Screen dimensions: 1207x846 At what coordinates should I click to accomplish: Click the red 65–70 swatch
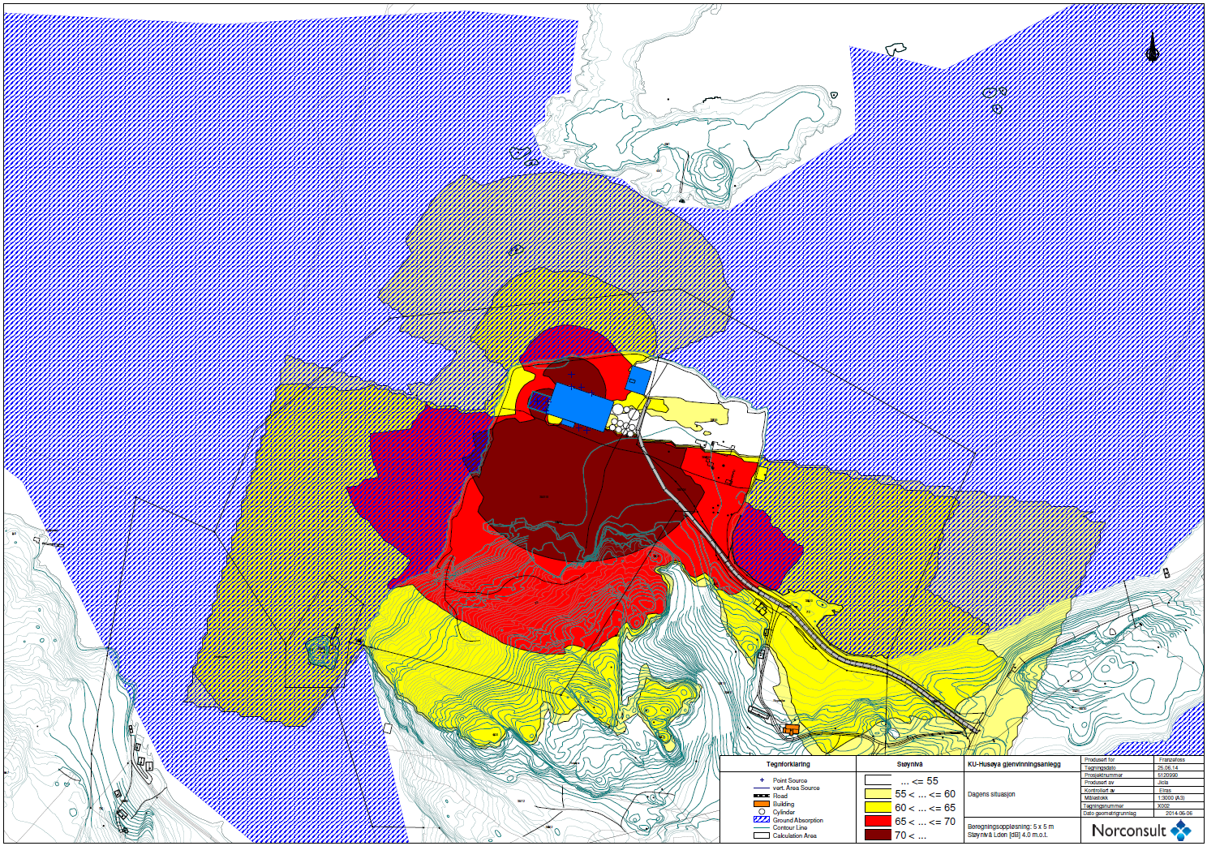(x=878, y=821)
